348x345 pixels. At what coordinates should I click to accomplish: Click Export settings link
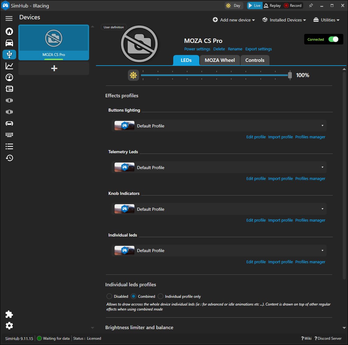point(259,49)
